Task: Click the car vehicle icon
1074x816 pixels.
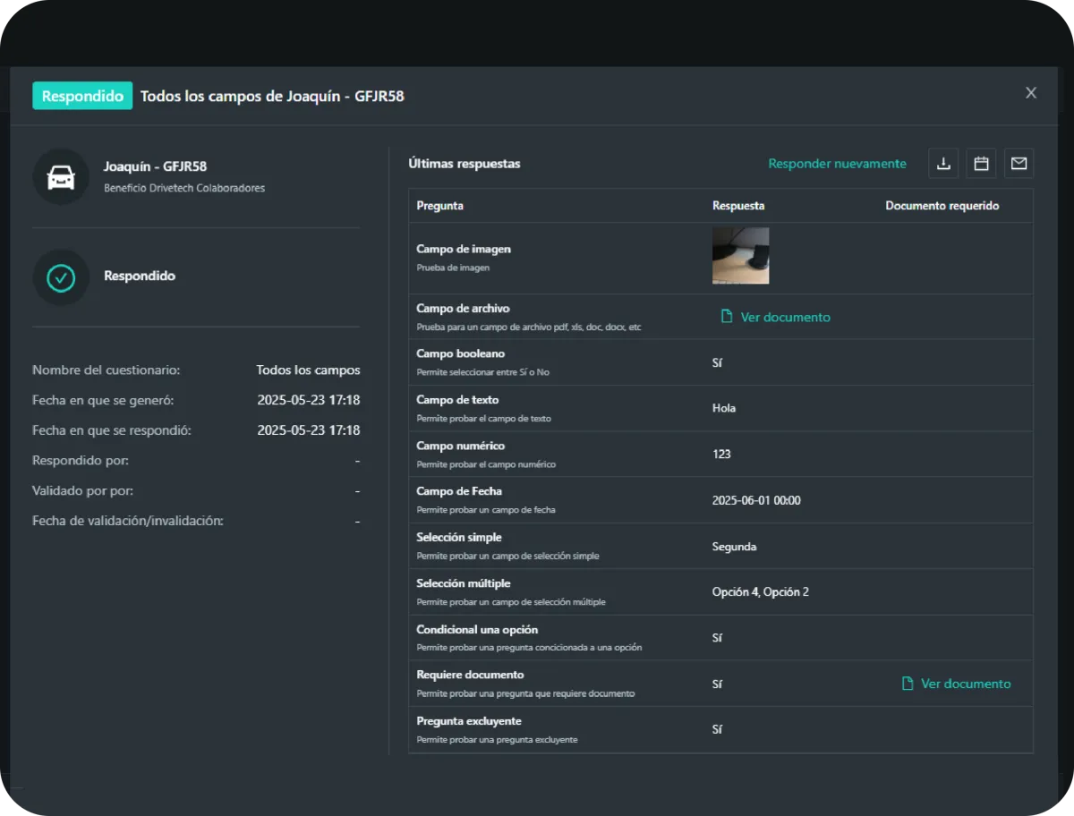Action: (x=61, y=176)
